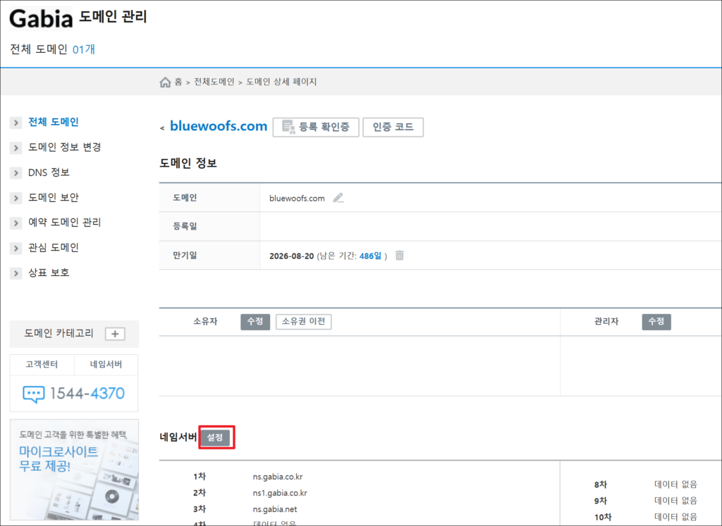This screenshot has width=722, height=526.
Task: Click 홈 in the breadcrumb
Action: [x=178, y=82]
